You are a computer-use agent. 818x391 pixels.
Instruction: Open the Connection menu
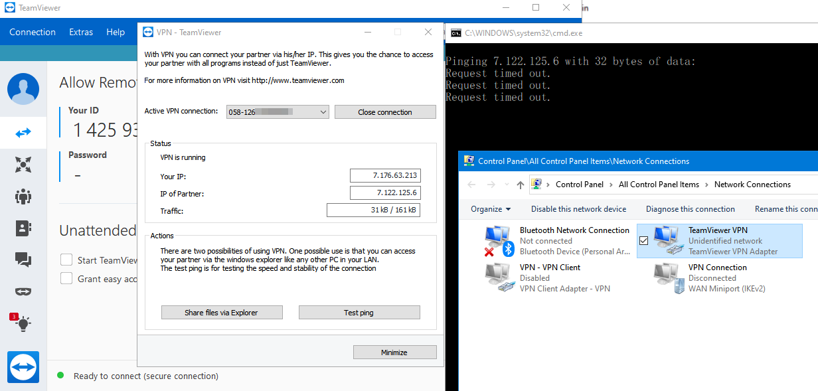[x=33, y=32]
